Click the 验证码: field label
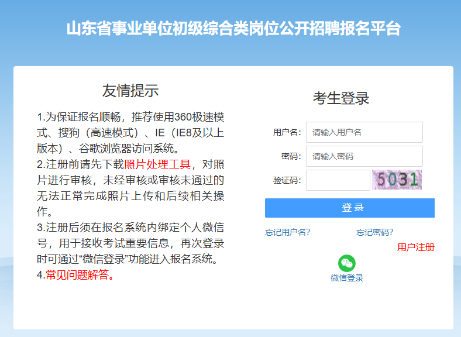 (x=287, y=180)
